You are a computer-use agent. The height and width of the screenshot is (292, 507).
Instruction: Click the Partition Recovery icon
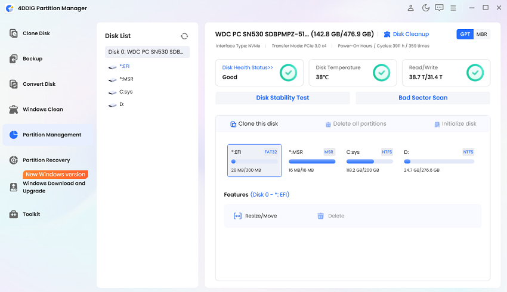pos(14,160)
